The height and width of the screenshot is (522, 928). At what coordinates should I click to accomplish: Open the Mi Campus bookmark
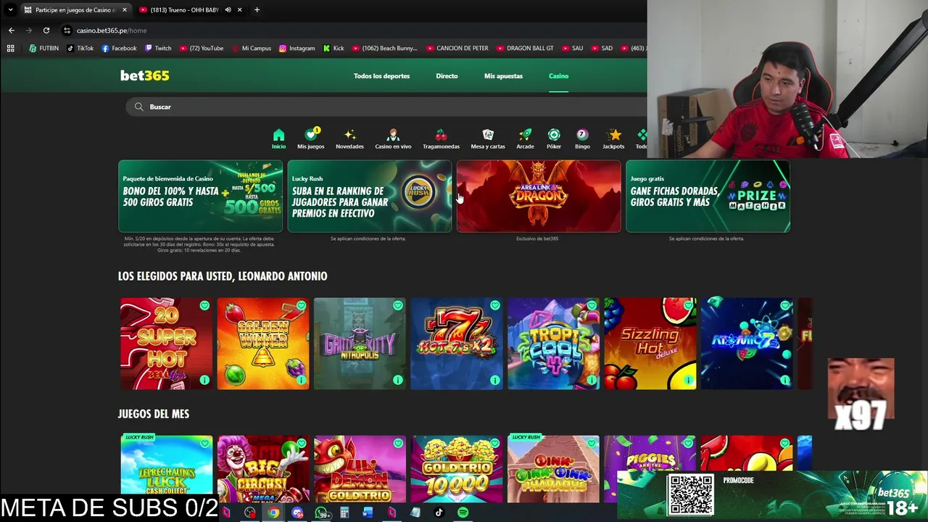click(x=252, y=49)
